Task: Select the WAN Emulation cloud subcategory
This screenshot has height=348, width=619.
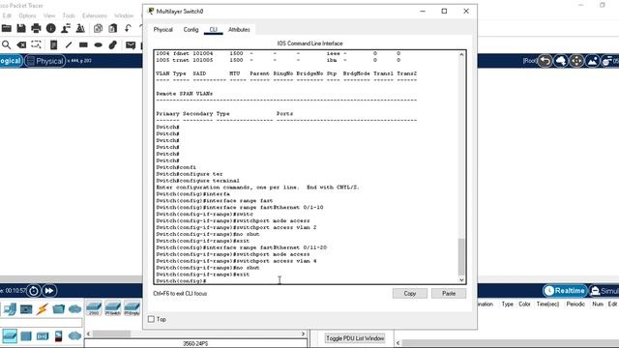Action: point(74,336)
